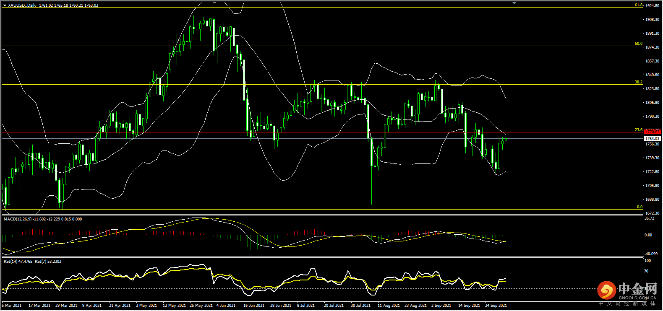Click the 23 Aug 2021 date label
The width and height of the screenshot is (663, 311).
click(415, 306)
